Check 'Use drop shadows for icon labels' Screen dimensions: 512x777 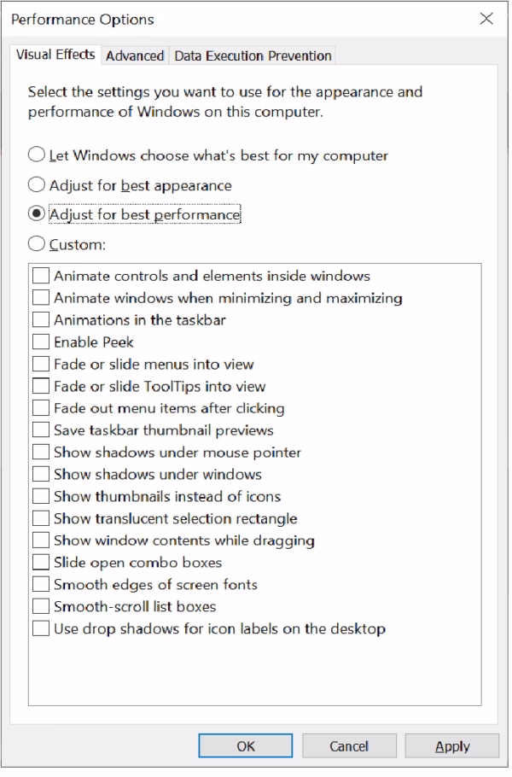(41, 629)
